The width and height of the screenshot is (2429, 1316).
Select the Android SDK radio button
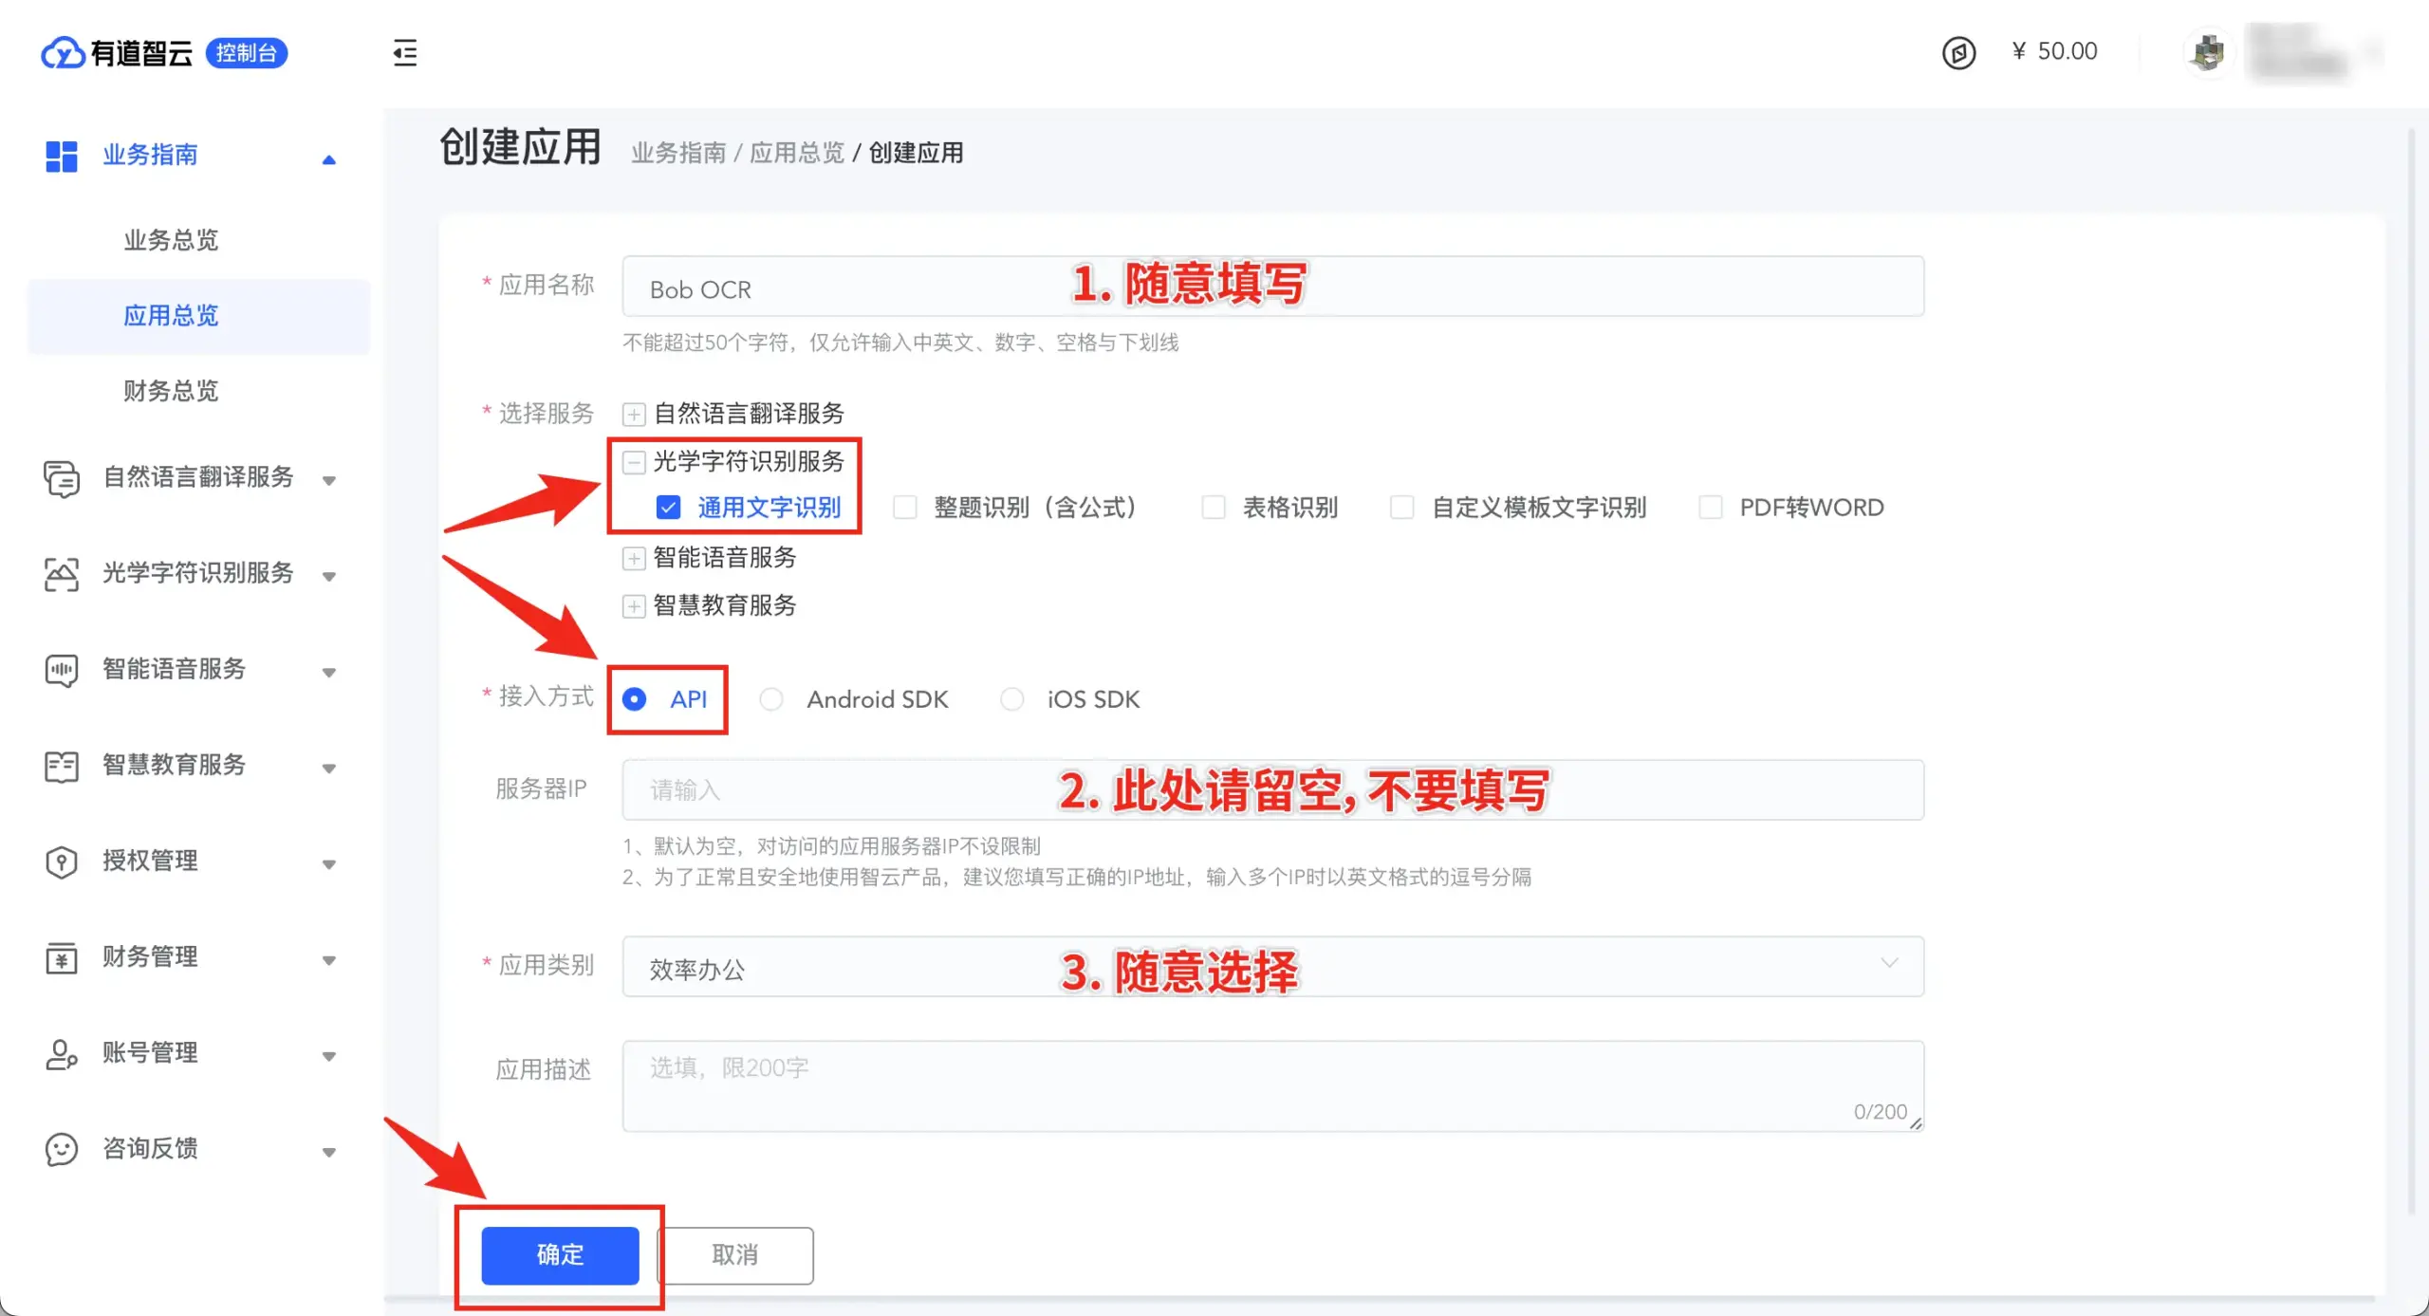click(771, 699)
